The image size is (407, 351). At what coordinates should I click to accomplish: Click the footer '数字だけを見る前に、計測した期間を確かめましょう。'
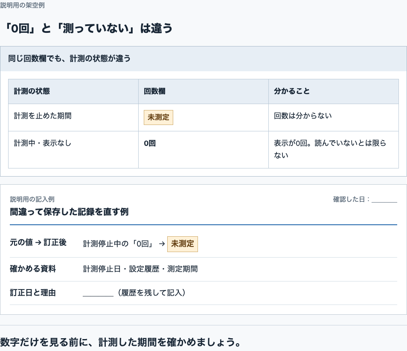121,342
